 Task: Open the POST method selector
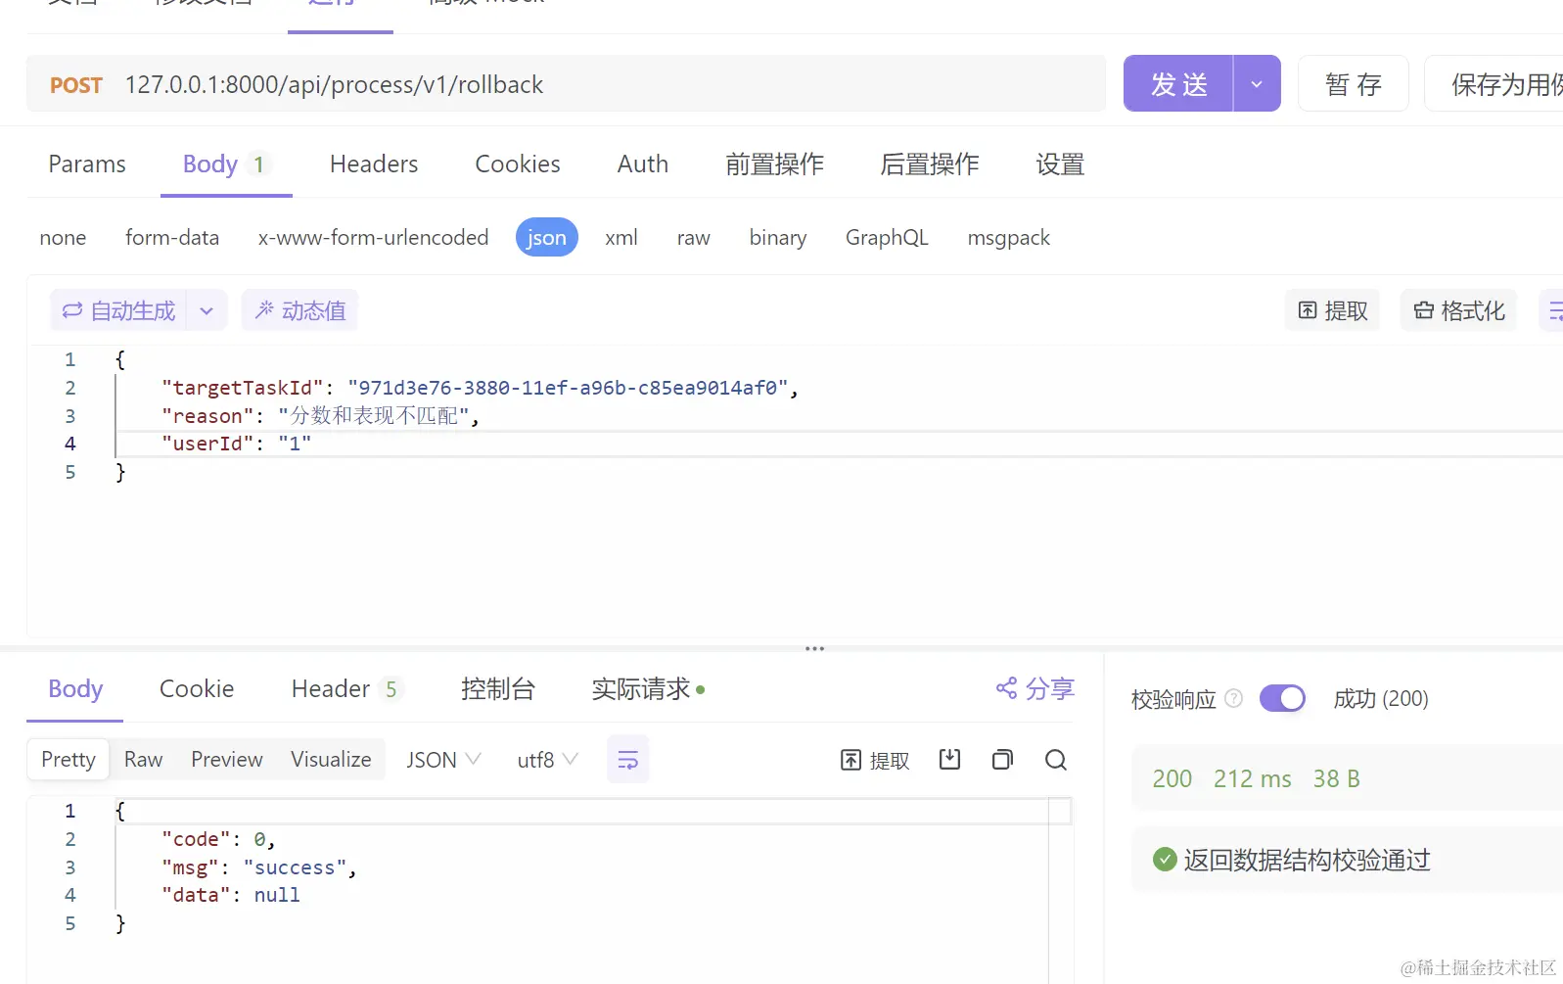pyautogui.click(x=76, y=85)
